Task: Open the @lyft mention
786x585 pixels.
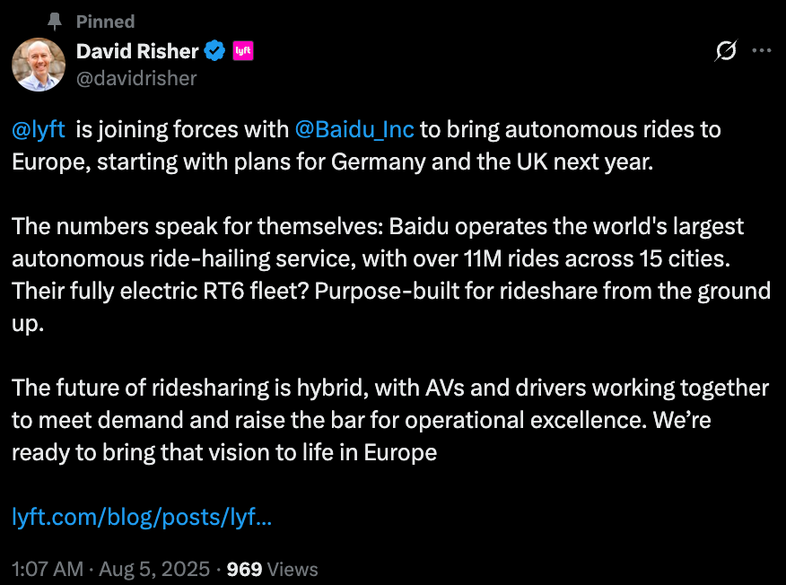Action: [x=39, y=129]
